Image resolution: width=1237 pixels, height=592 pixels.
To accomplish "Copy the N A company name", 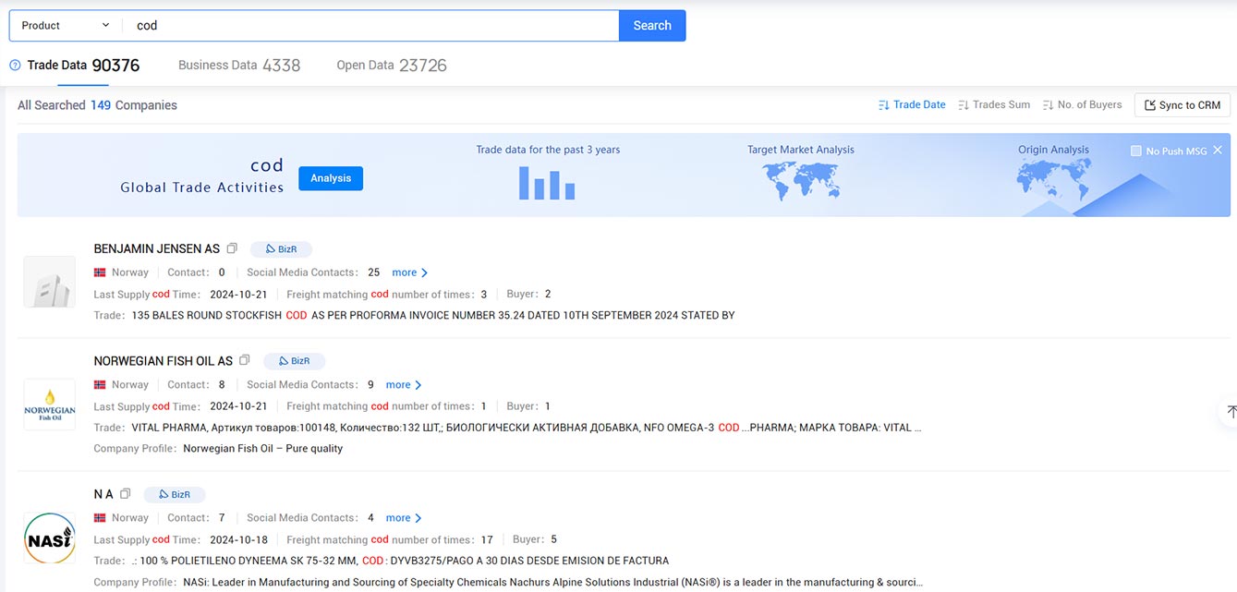I will (x=126, y=494).
